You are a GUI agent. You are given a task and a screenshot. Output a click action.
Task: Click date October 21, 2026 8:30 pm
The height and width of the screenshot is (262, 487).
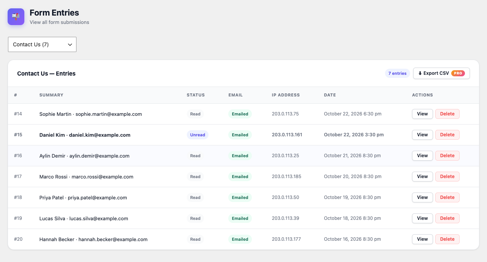click(352, 156)
